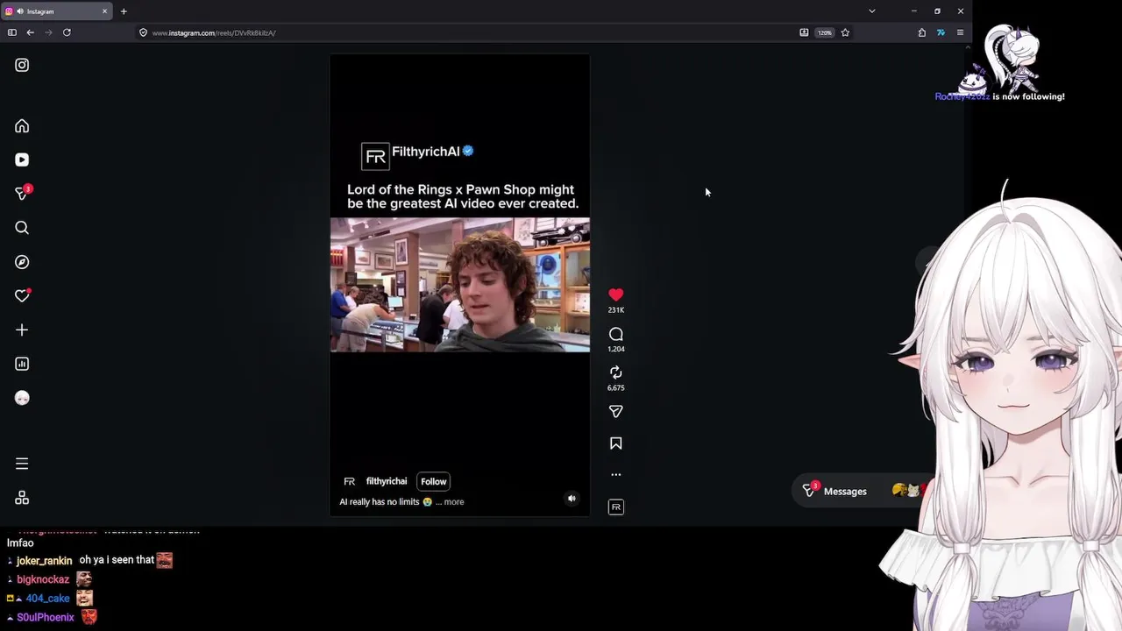Toggle the browser sidebar panel icon
The width and height of the screenshot is (1122, 631).
click(x=11, y=32)
